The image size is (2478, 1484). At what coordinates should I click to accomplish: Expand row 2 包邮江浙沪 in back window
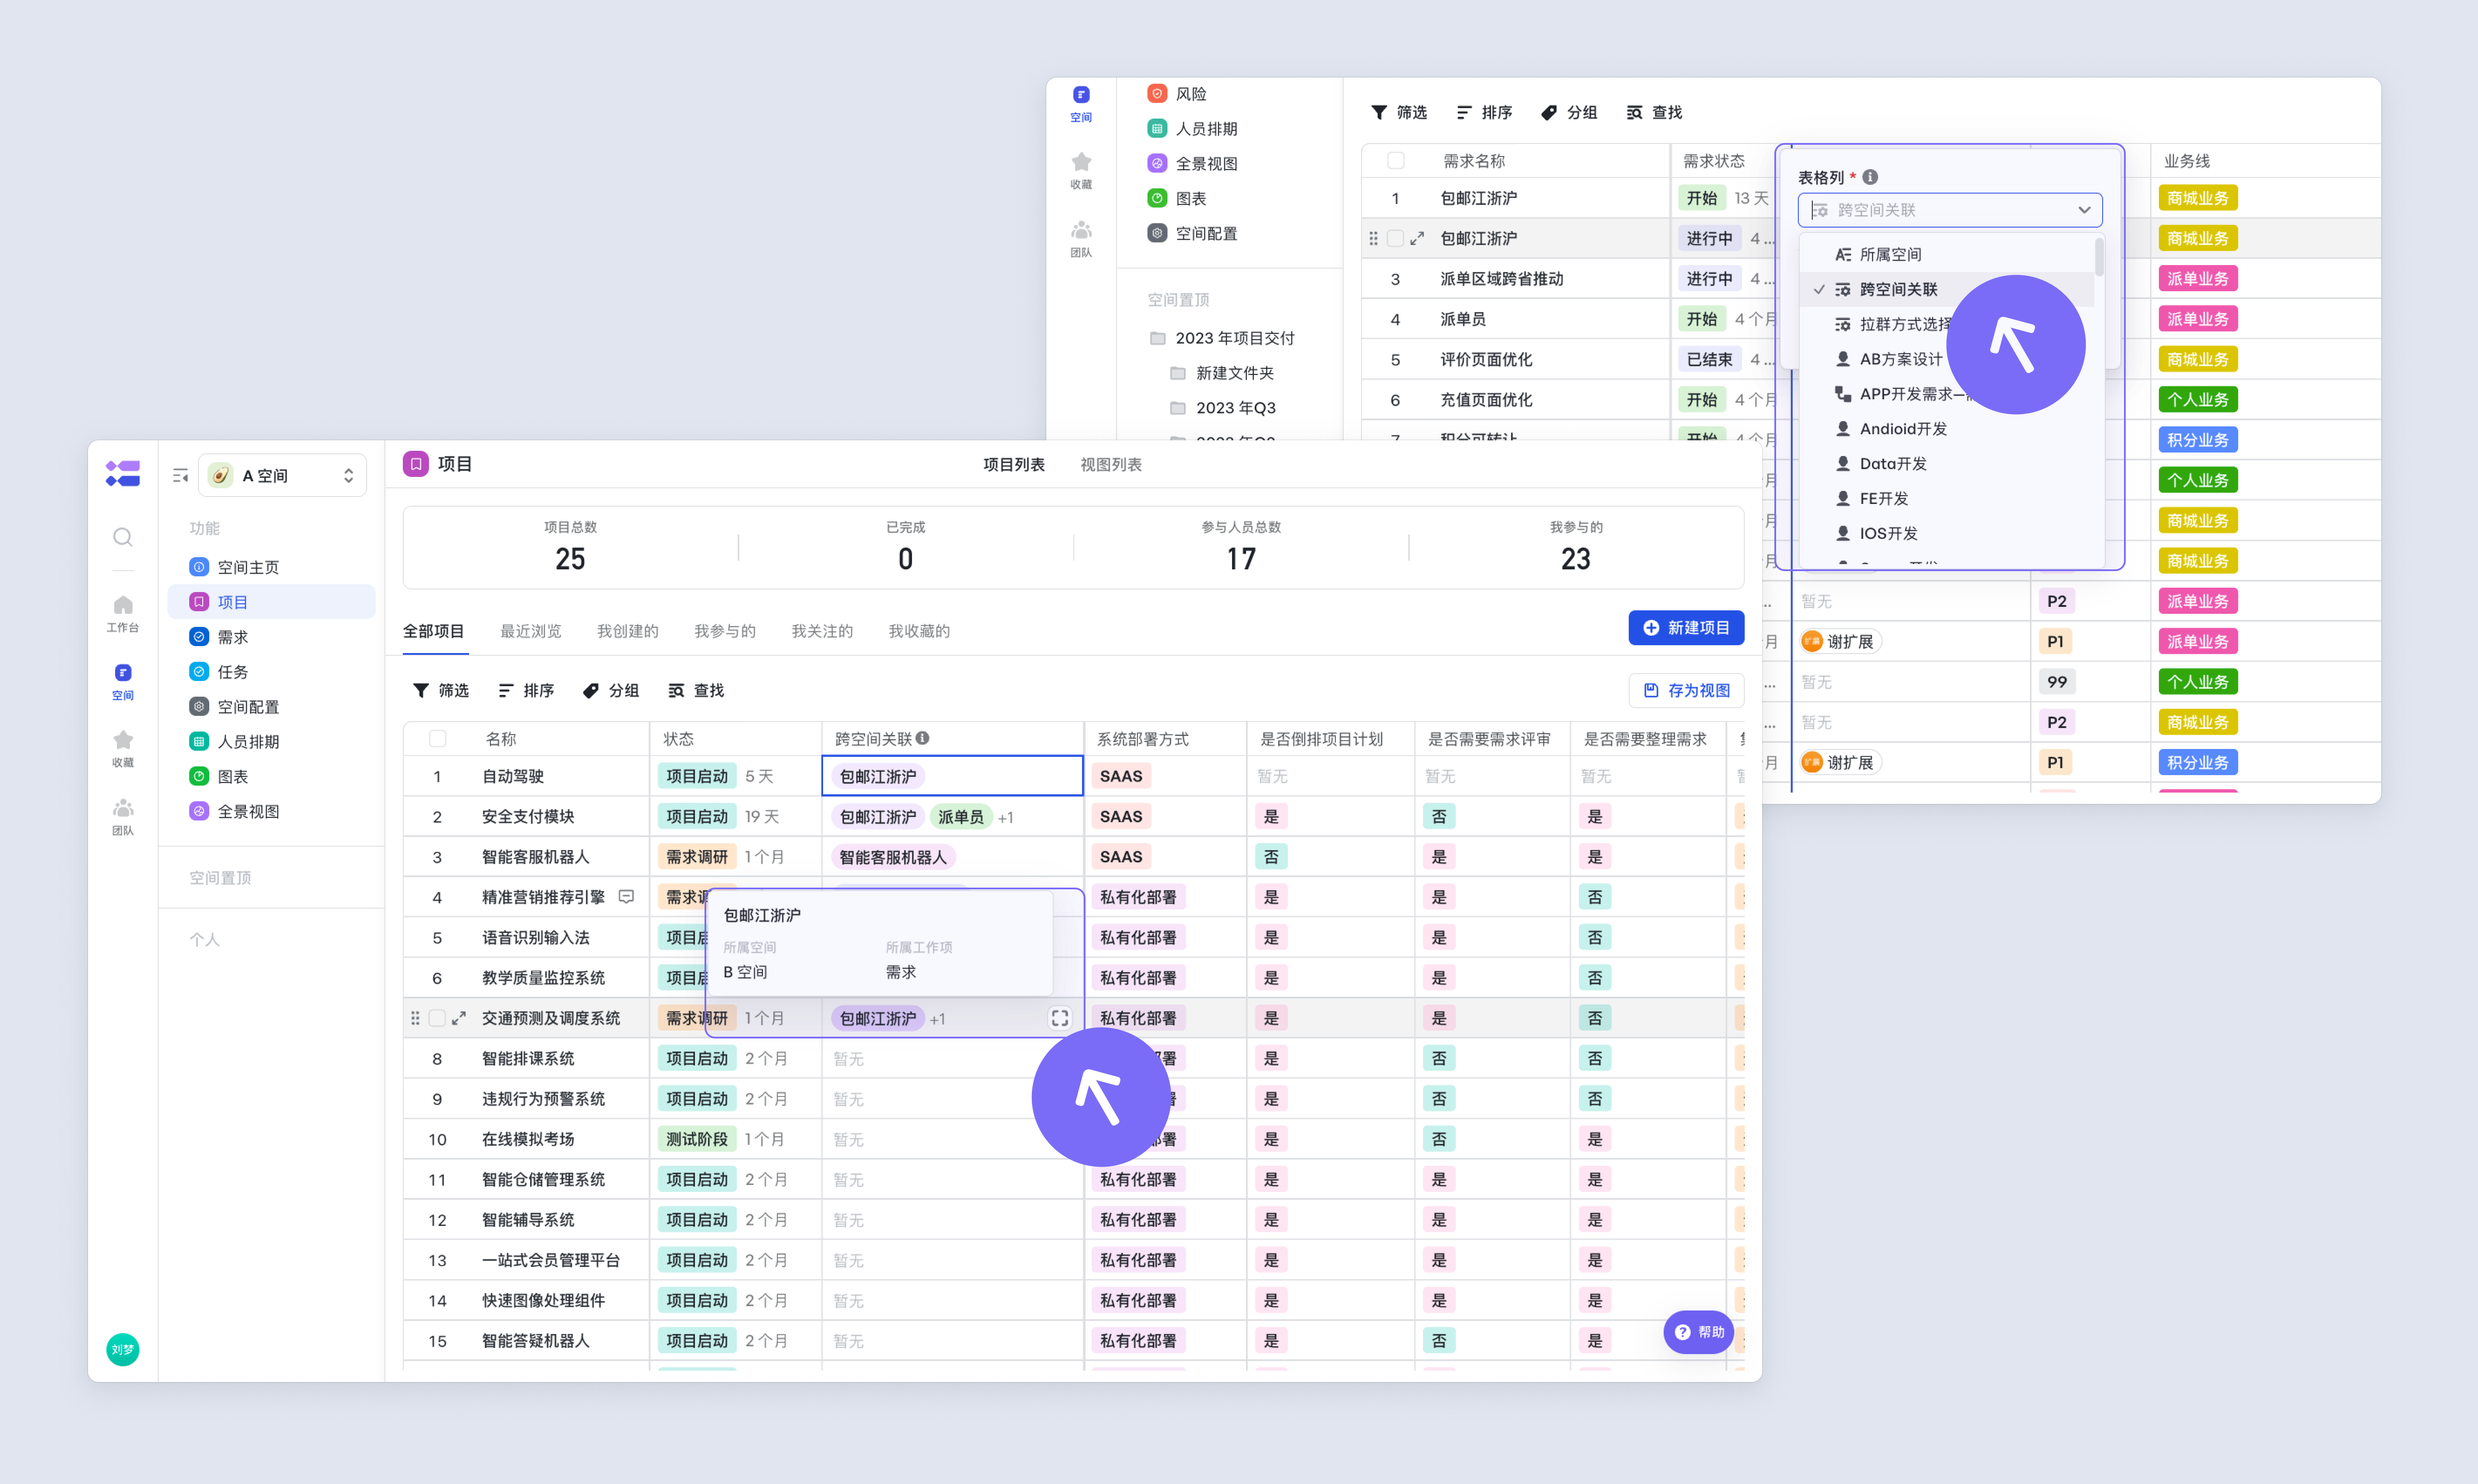pos(1417,238)
